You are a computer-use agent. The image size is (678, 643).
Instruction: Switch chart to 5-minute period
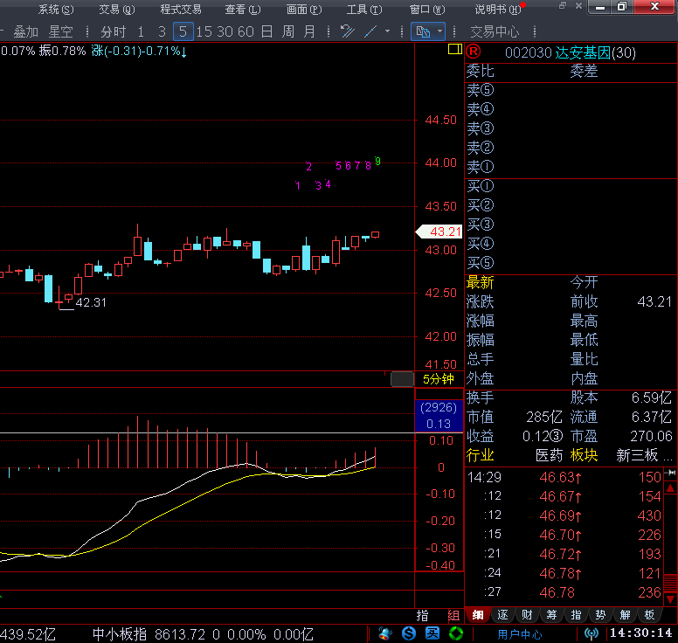[x=183, y=31]
